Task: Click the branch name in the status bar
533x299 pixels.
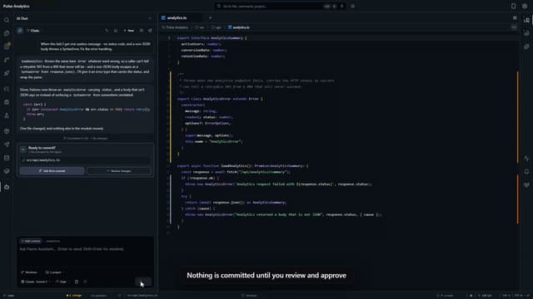Action: tap(9, 296)
